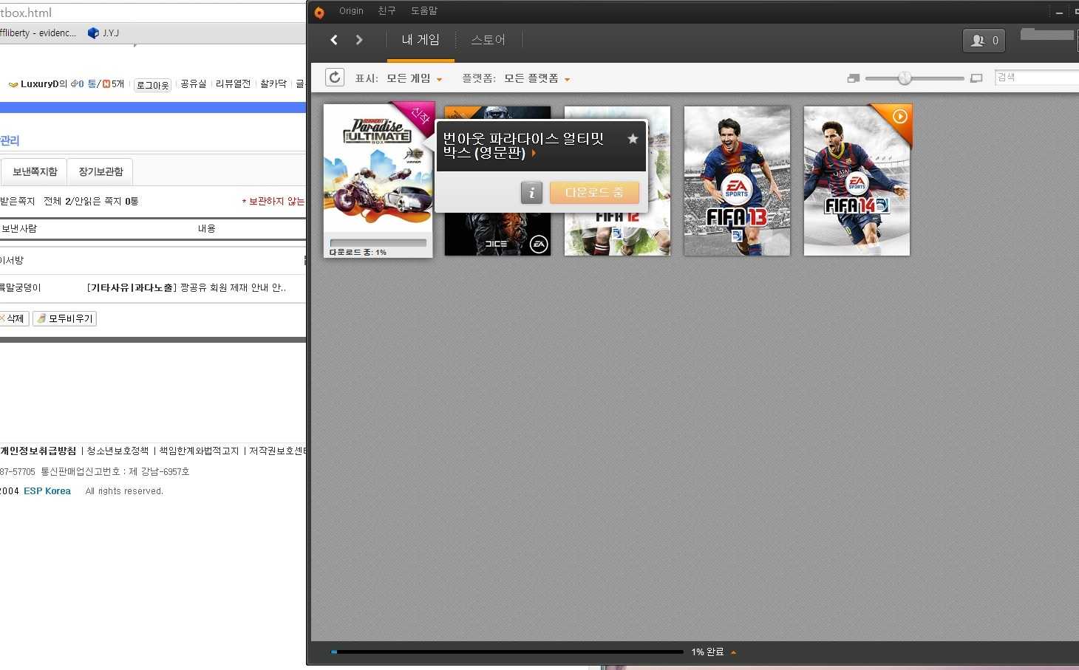1079x670 pixels.
Task: Focus the 검색 search field
Action: [1036, 78]
